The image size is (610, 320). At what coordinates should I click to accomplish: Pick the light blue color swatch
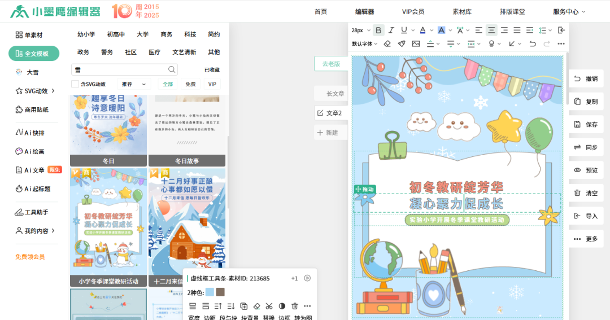pyautogui.click(x=210, y=292)
